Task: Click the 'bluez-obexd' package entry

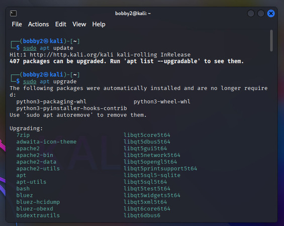Action: (35, 208)
